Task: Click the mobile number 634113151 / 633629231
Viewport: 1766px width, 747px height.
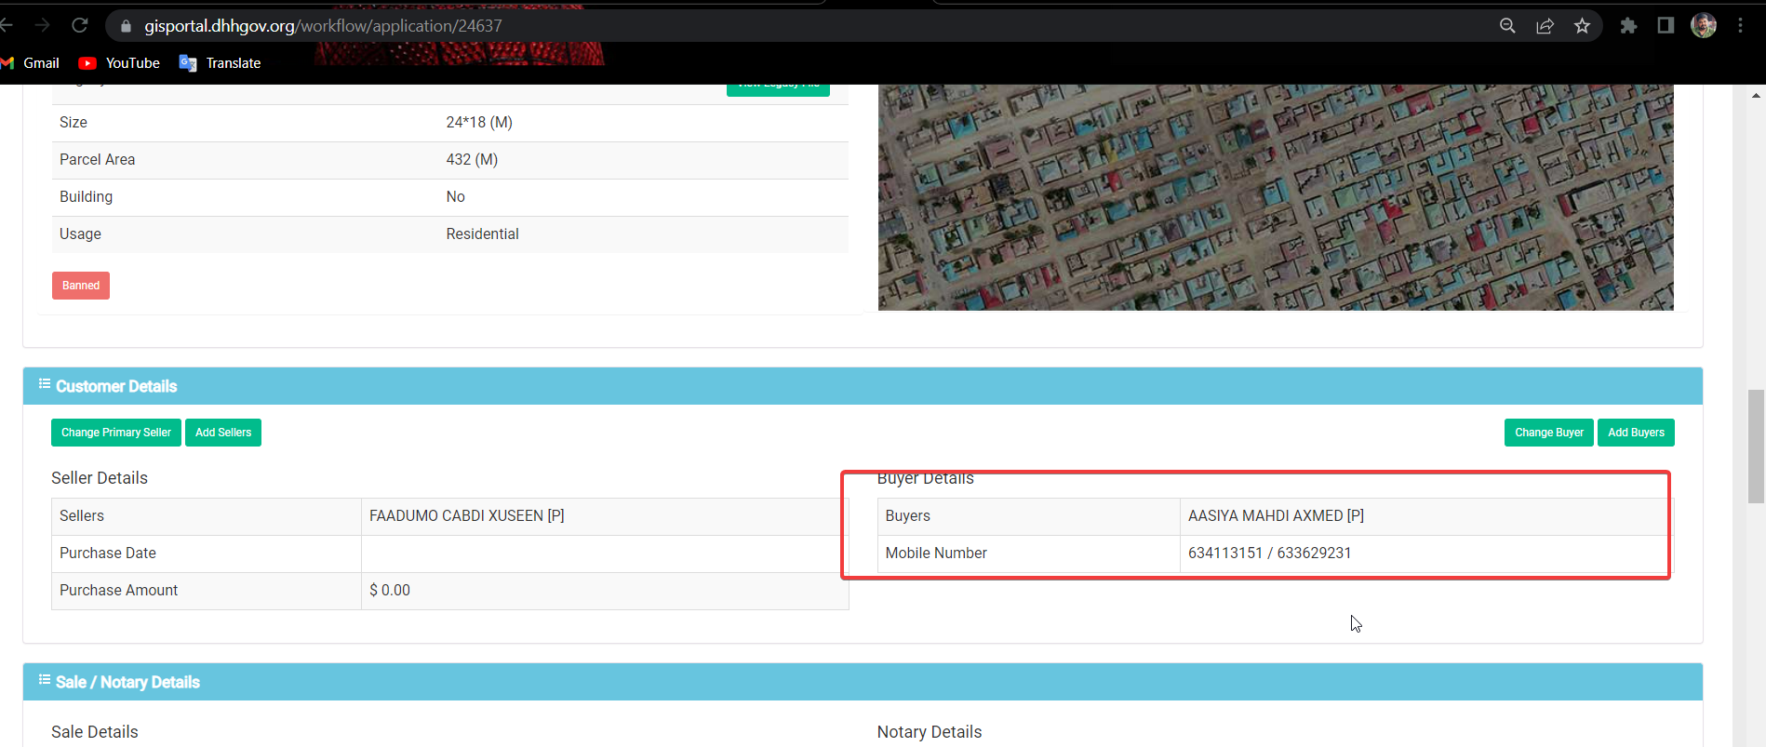Action: point(1269,554)
